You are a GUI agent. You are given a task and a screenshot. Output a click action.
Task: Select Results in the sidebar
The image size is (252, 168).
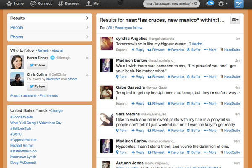[x=50, y=18]
